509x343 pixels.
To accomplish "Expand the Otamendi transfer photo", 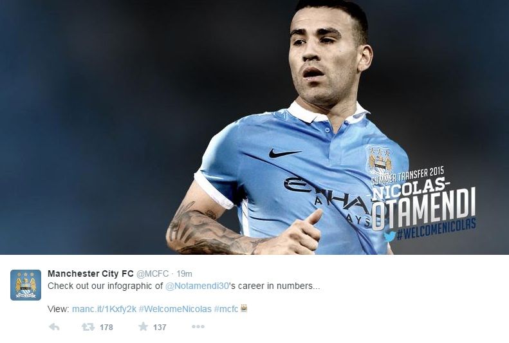I will coord(255,127).
